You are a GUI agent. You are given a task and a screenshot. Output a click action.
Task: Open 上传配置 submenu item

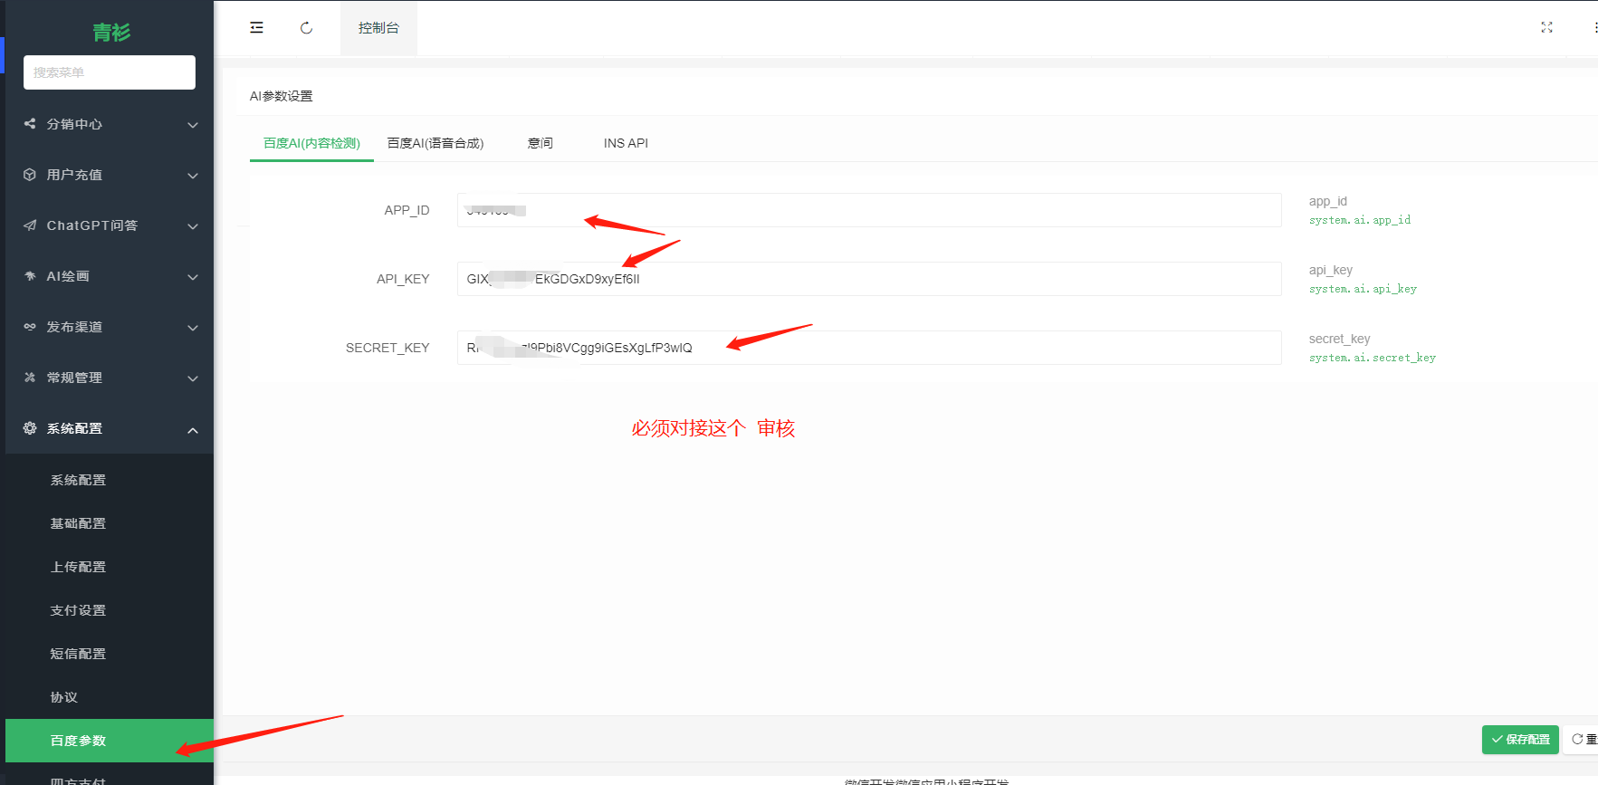pos(110,567)
